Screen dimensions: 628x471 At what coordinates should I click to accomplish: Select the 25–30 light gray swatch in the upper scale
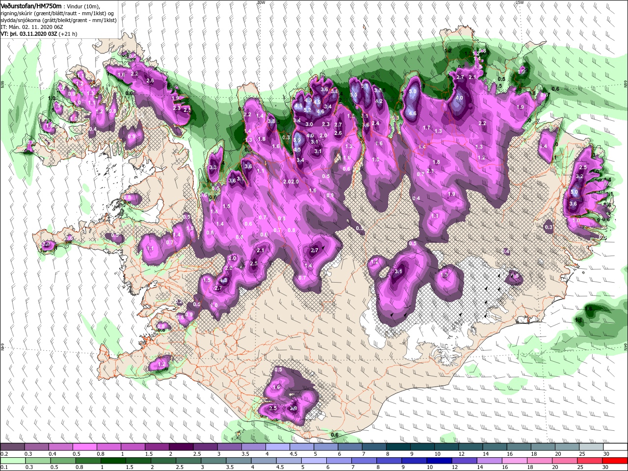pyautogui.click(x=592, y=447)
